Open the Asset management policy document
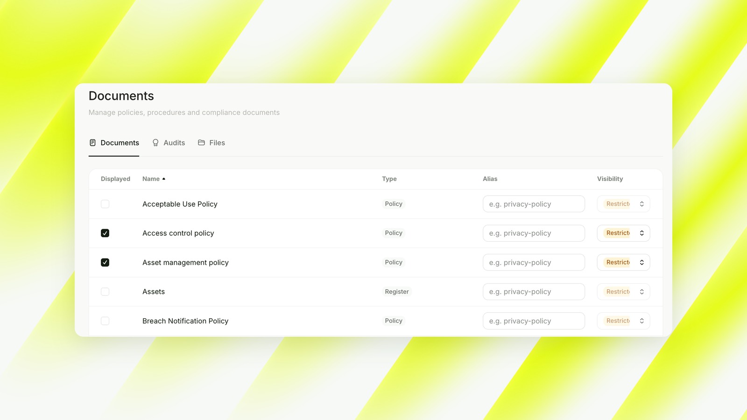 (185, 262)
